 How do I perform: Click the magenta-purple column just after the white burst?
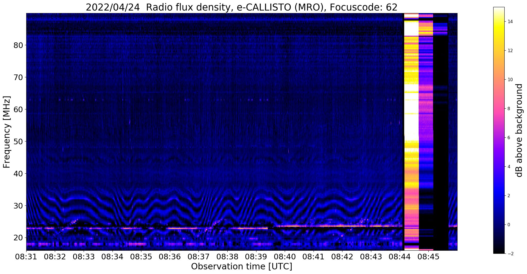pos(426,132)
